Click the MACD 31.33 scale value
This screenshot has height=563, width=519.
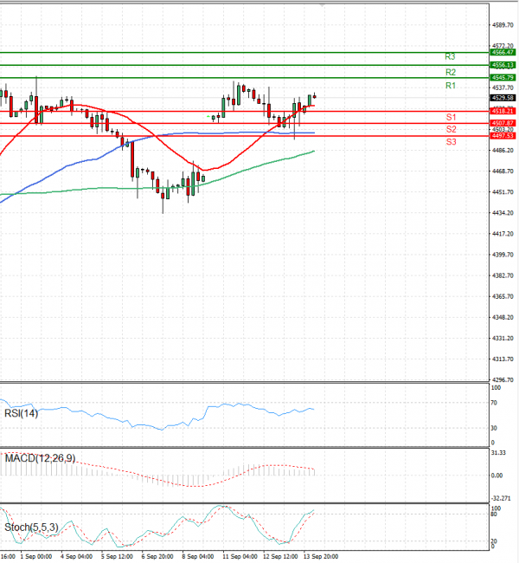tap(498, 453)
